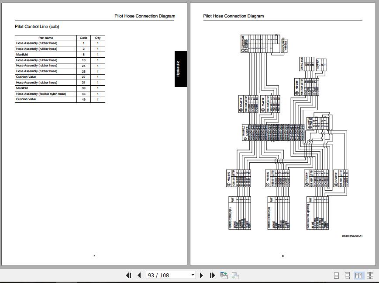Image resolution: width=379 pixels, height=283 pixels.
Task: Switch to single page view
Action: 336,276
